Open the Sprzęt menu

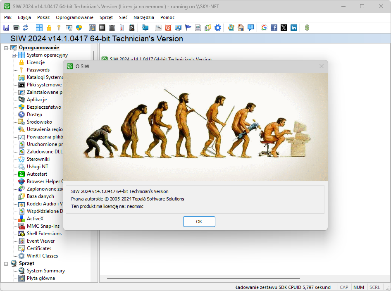[106, 17]
